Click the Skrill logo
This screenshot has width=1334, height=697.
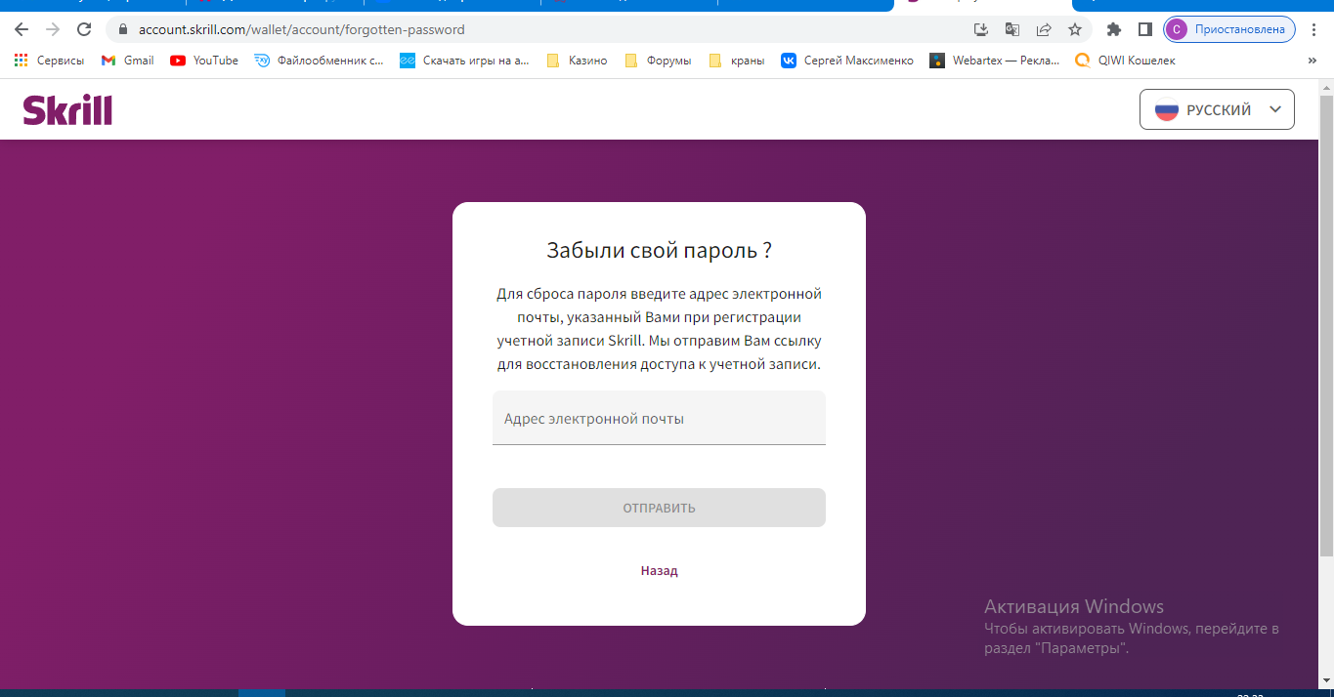tap(67, 110)
